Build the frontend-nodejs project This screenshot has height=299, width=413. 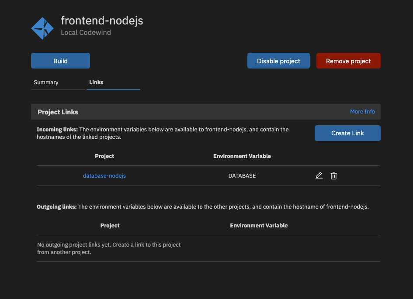coord(60,61)
